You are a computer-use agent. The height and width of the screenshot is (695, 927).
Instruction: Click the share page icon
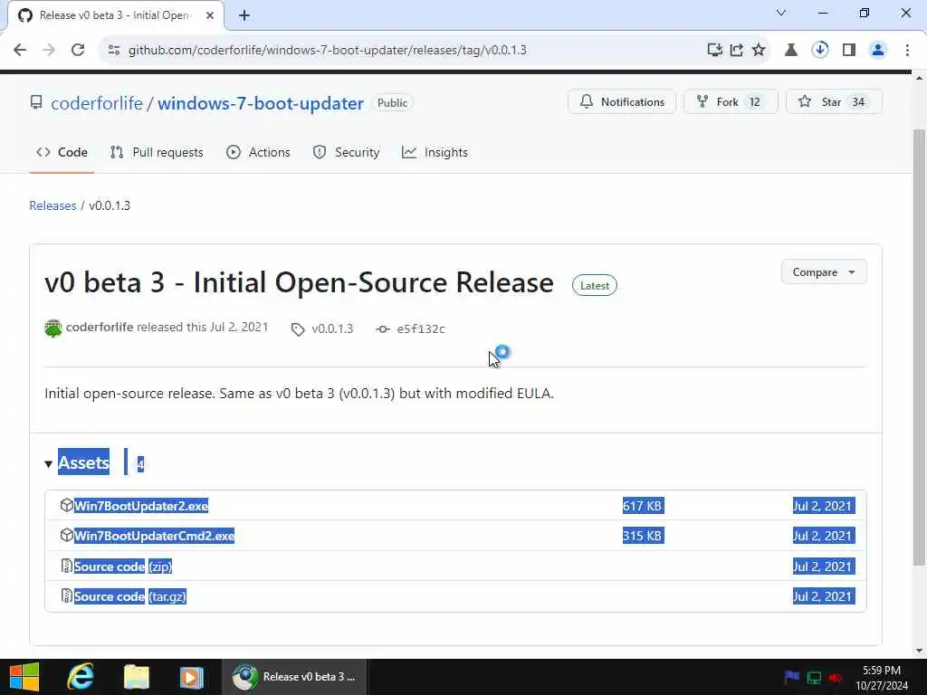[737, 50]
